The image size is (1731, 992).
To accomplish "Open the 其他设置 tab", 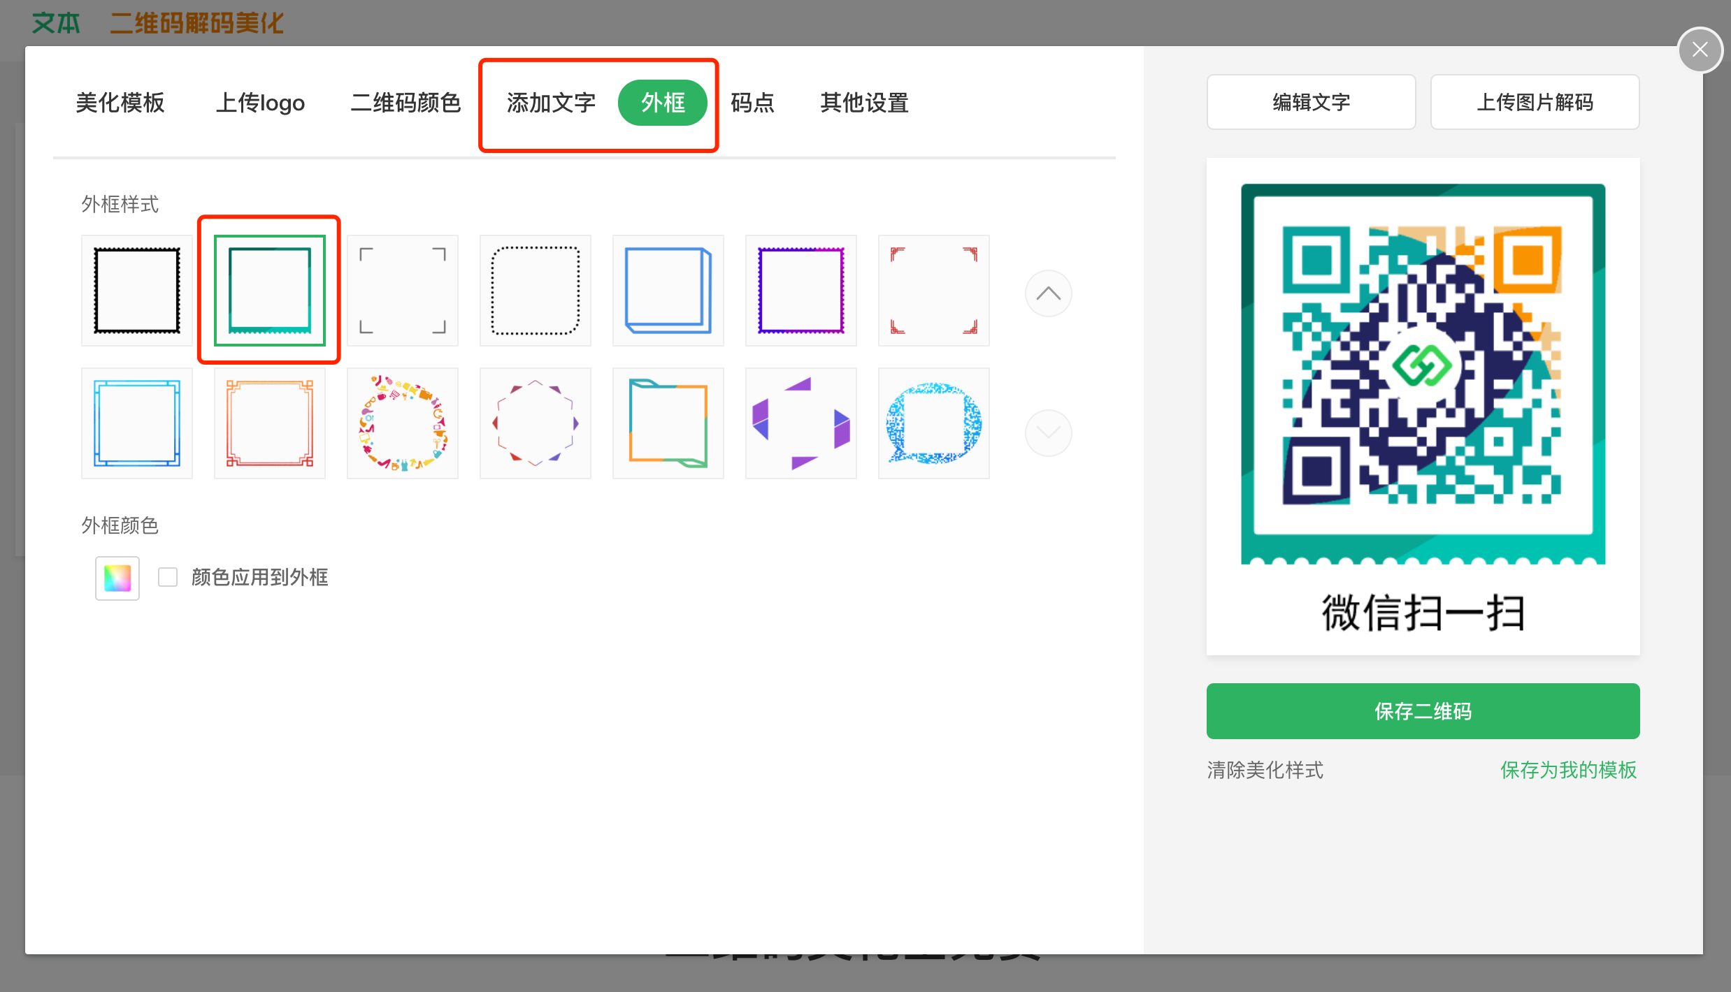I will click(864, 103).
